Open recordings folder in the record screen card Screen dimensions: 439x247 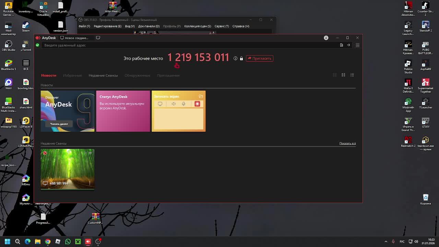coord(201,96)
